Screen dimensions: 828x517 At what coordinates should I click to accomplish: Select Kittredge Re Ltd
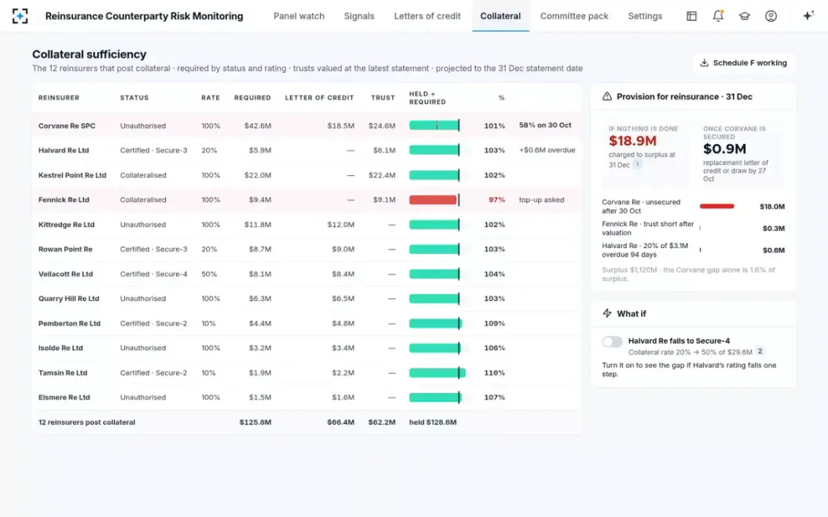click(x=66, y=225)
